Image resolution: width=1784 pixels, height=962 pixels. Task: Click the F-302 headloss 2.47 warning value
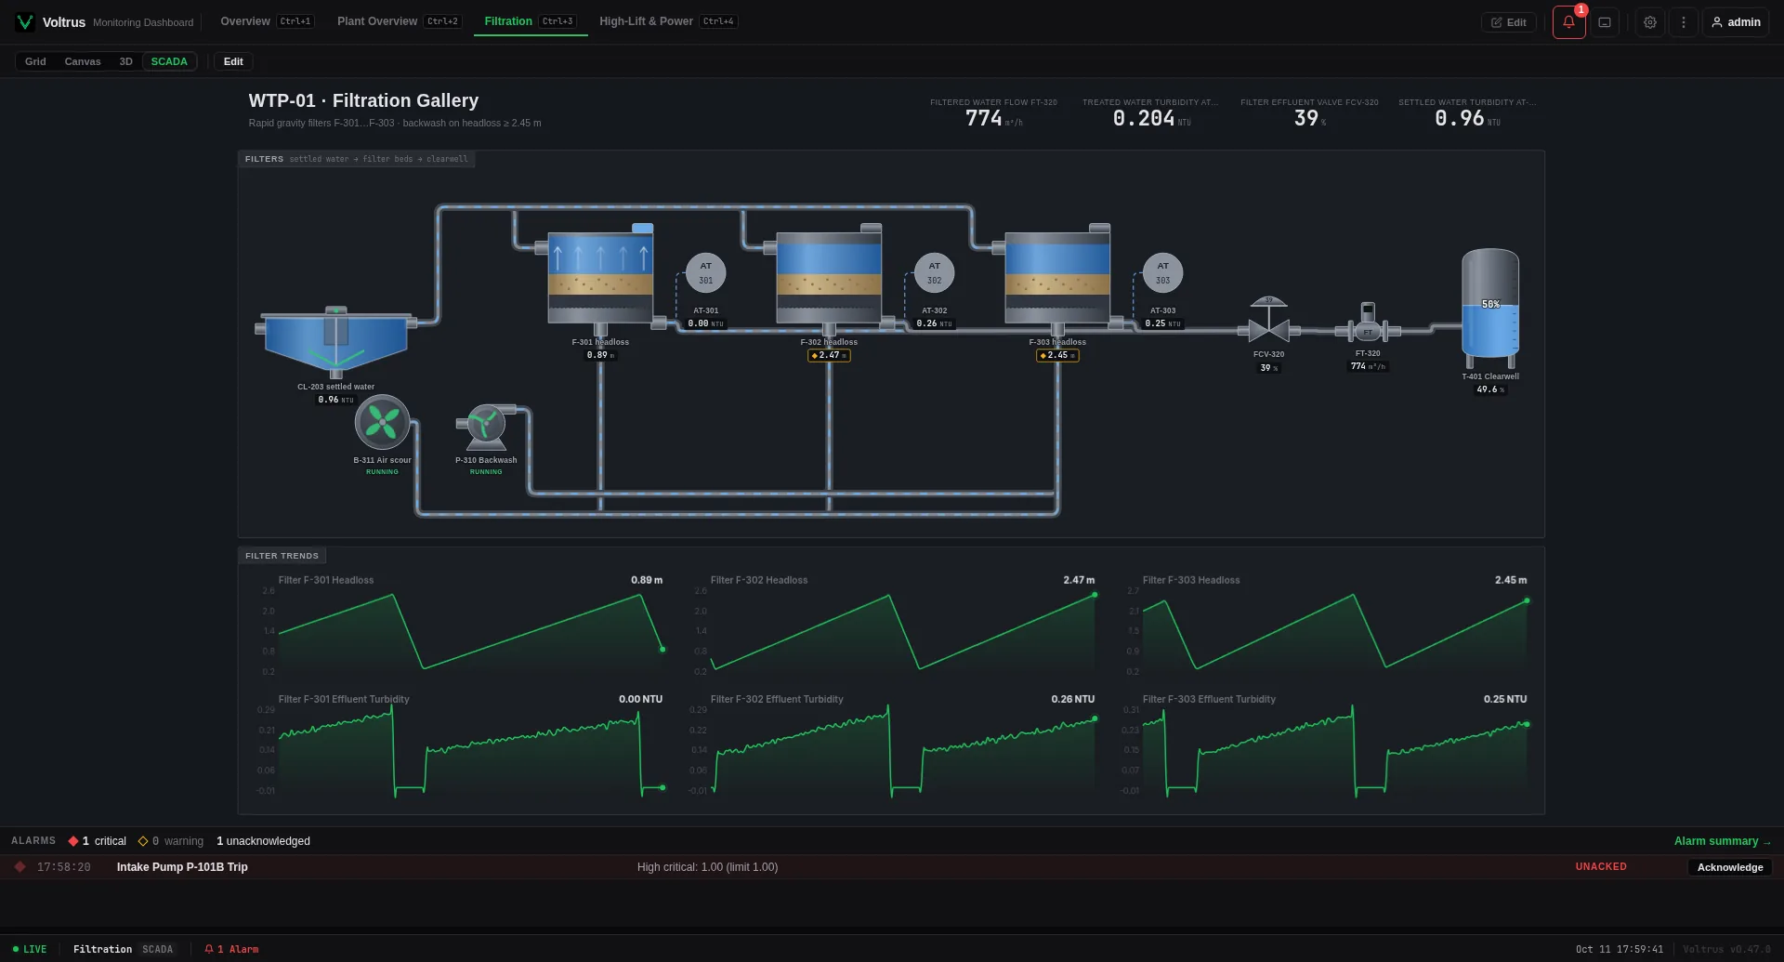click(829, 355)
